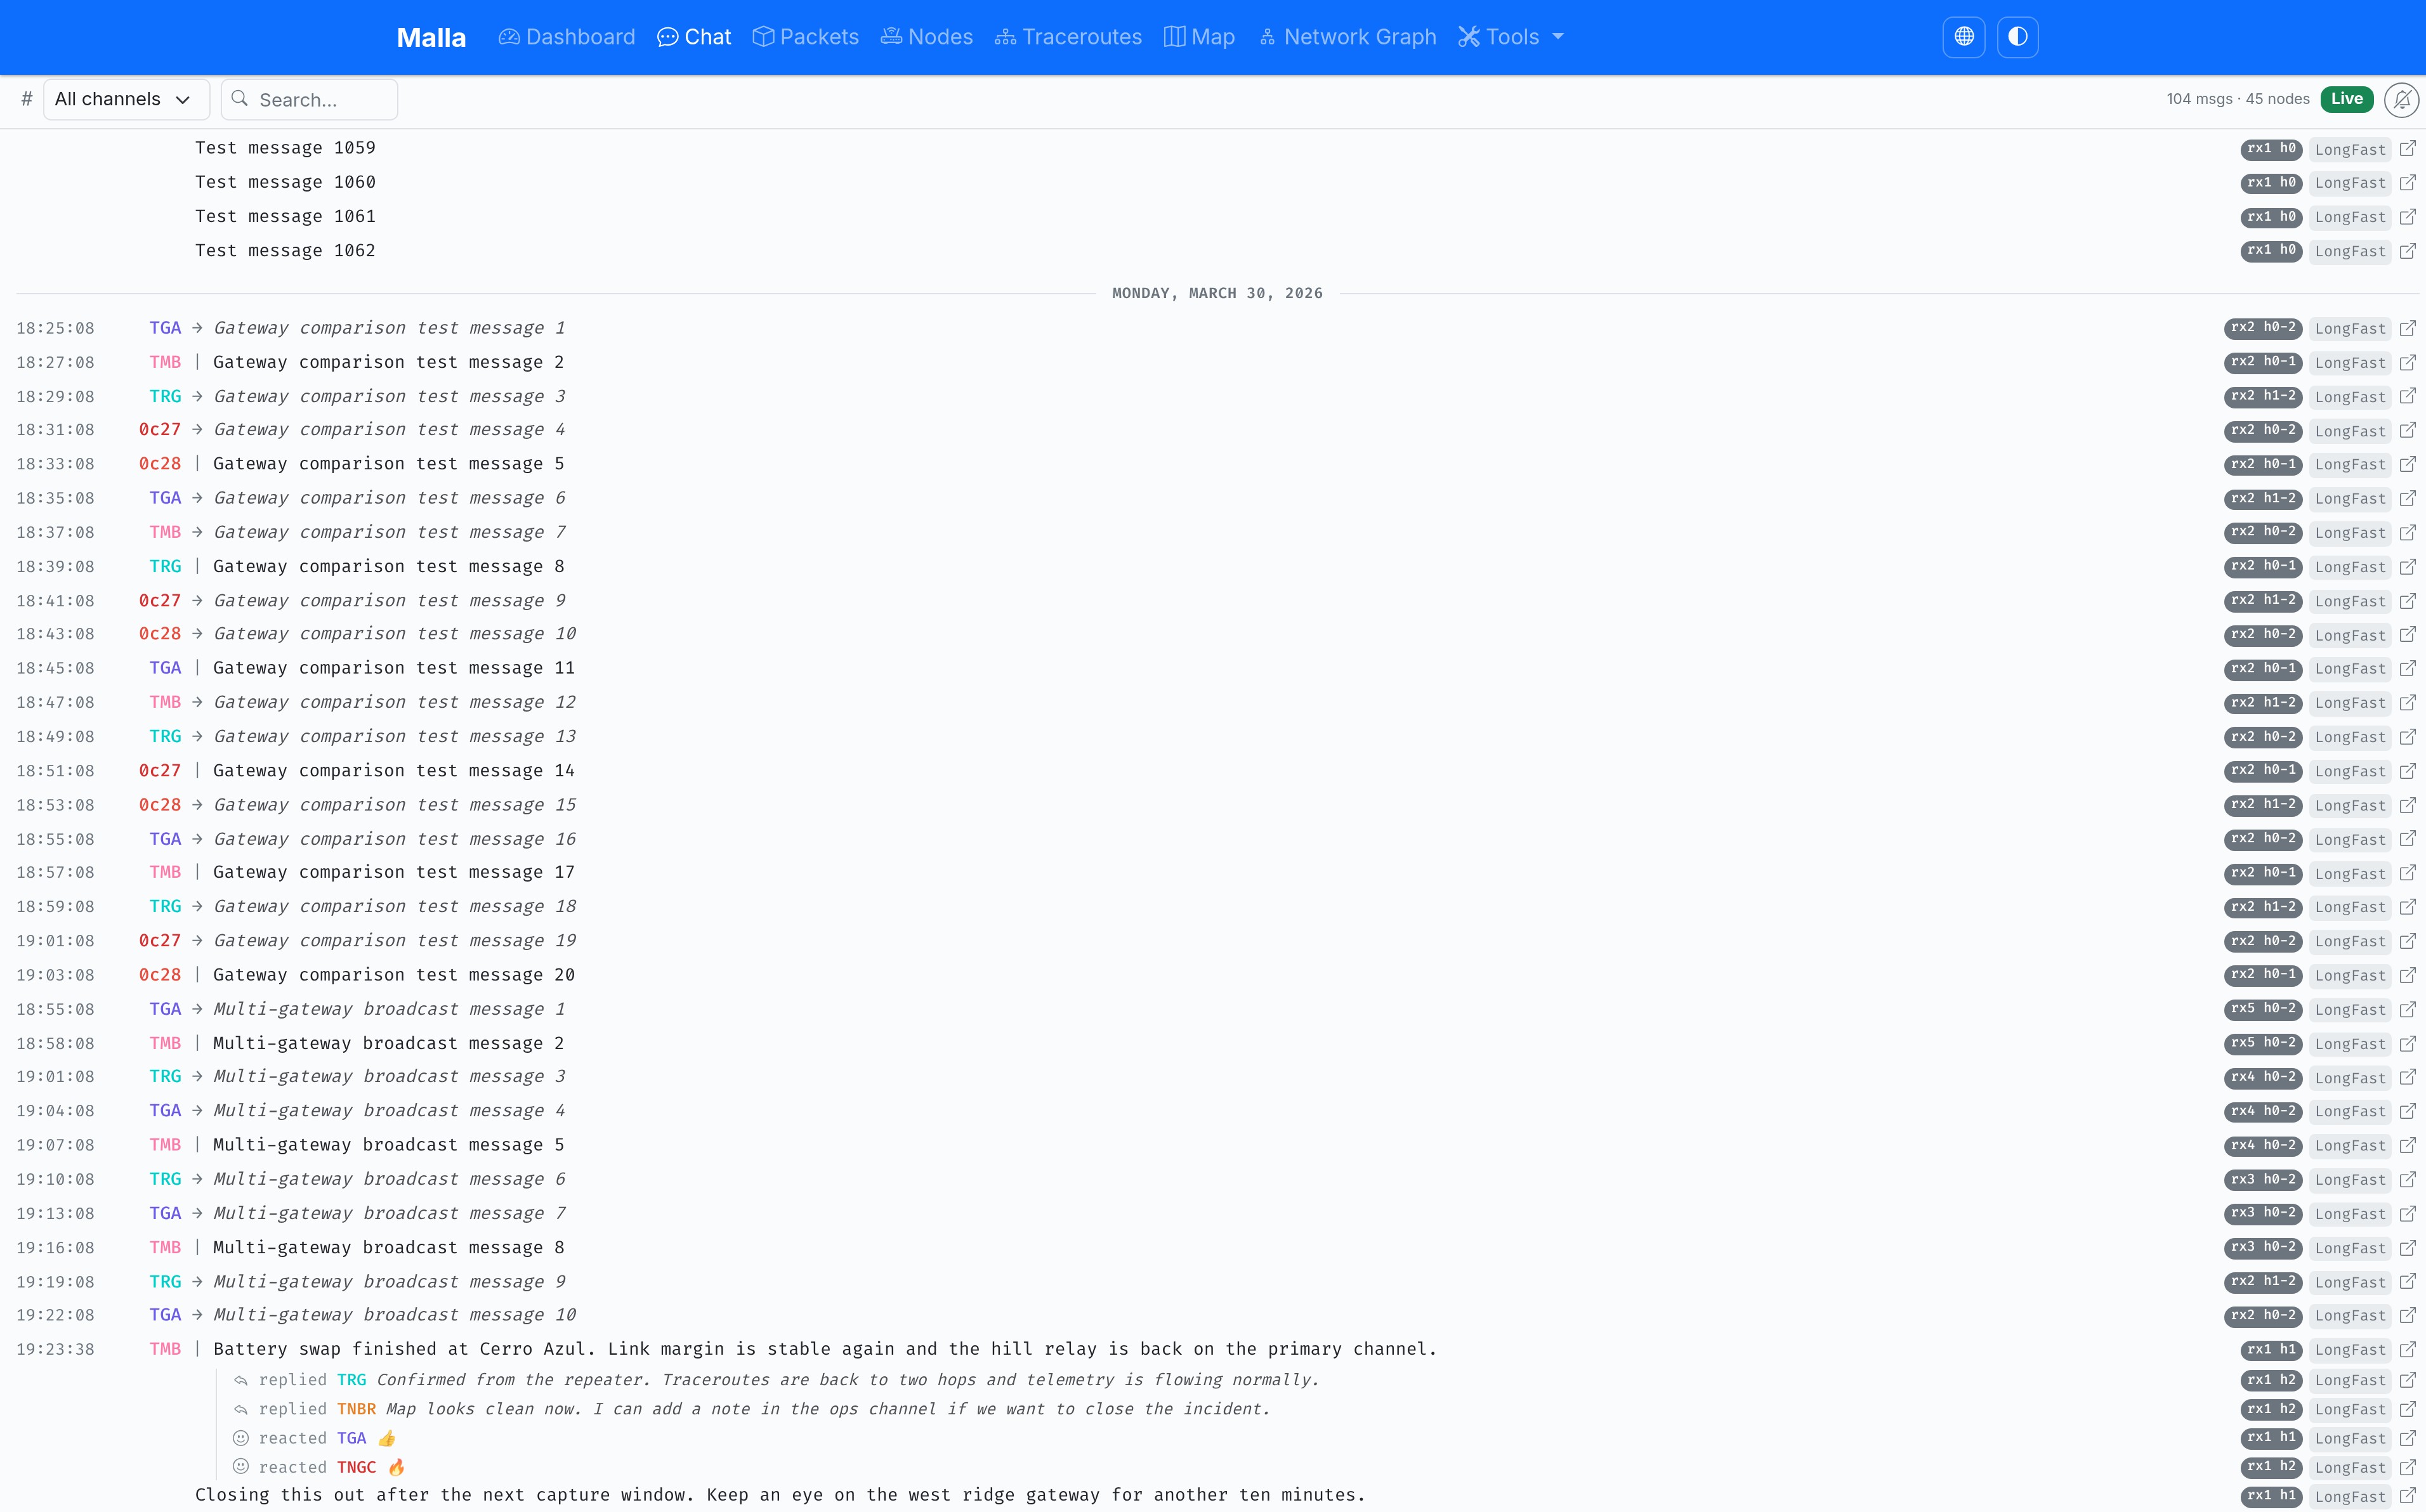Select text 'Gateway comparison test message 11'
The image size is (2426, 1512).
pos(394,668)
